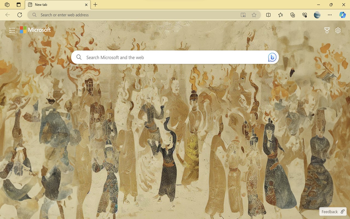This screenshot has width=350, height=219.
Task: Focus the address bar field
Action: click(144, 15)
